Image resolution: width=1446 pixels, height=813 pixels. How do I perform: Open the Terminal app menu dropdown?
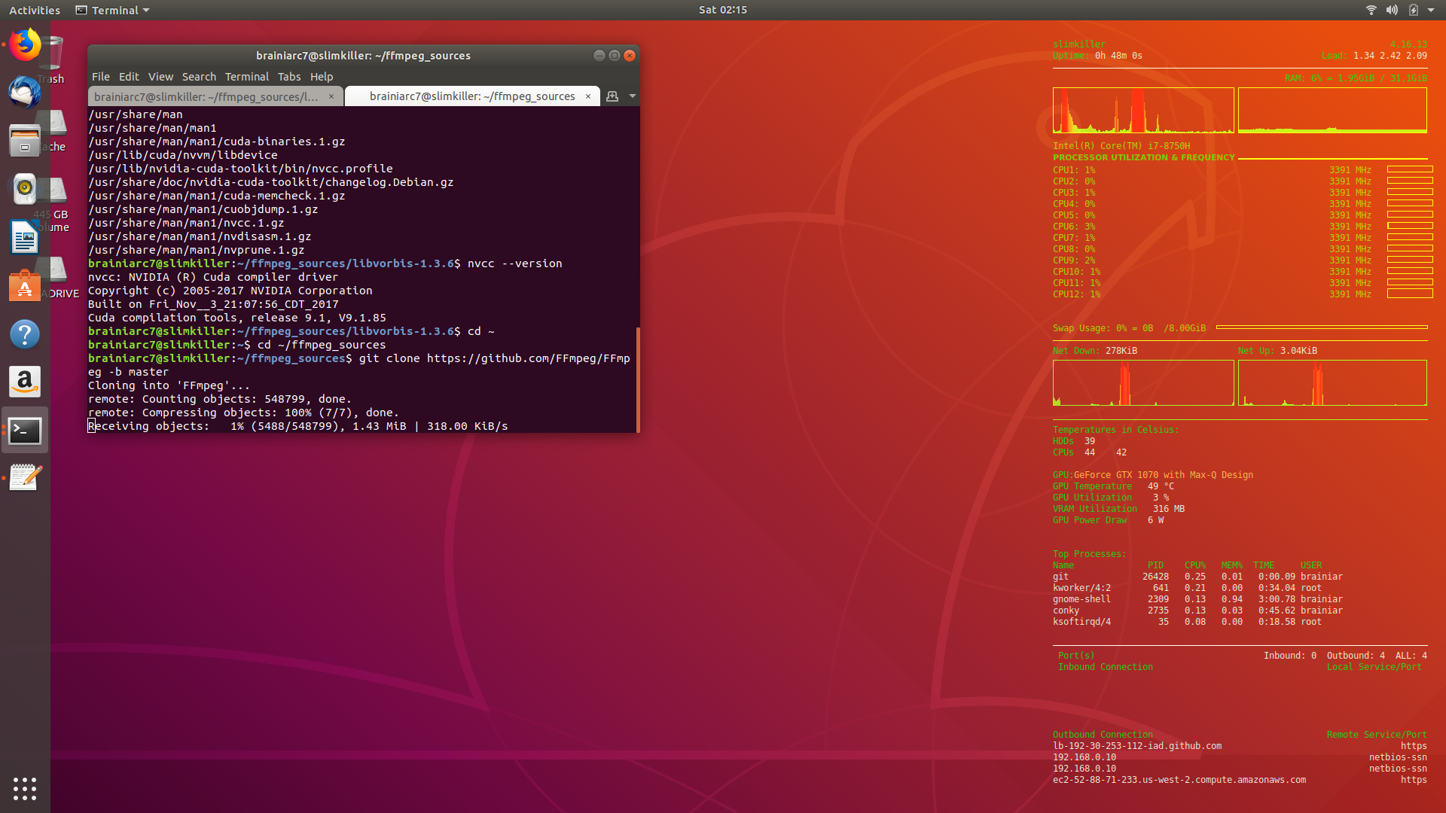click(113, 11)
